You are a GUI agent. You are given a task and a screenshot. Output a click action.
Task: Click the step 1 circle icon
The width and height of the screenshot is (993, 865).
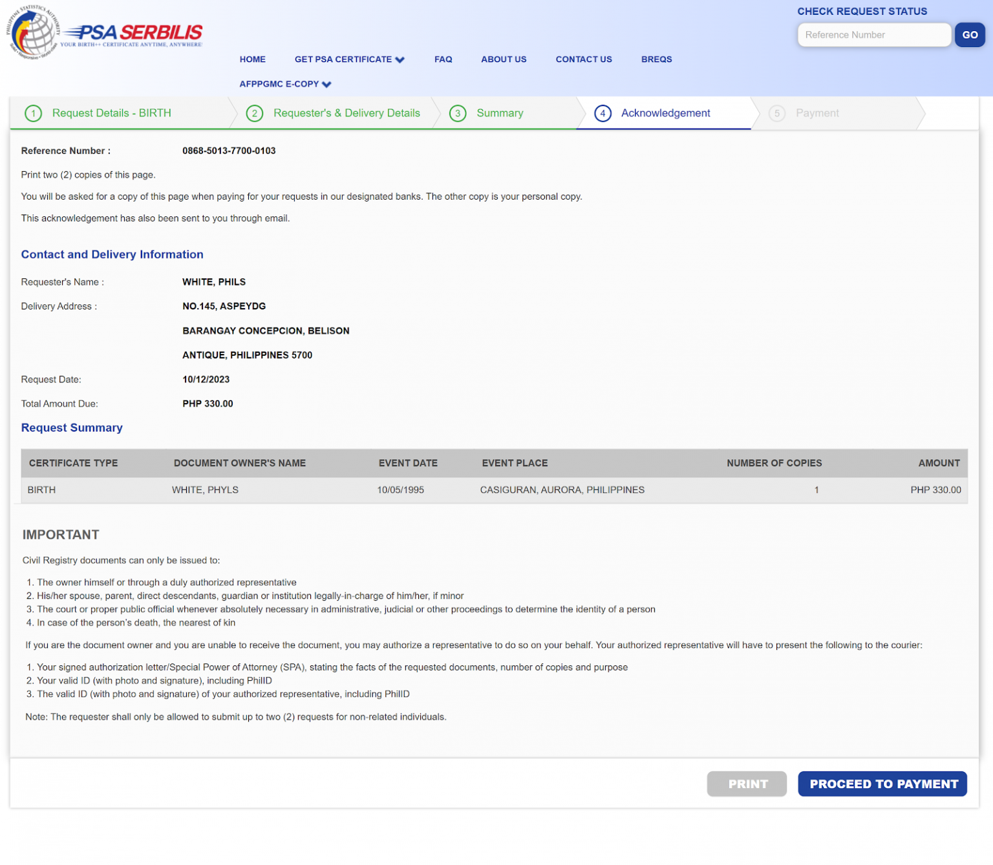tap(33, 114)
